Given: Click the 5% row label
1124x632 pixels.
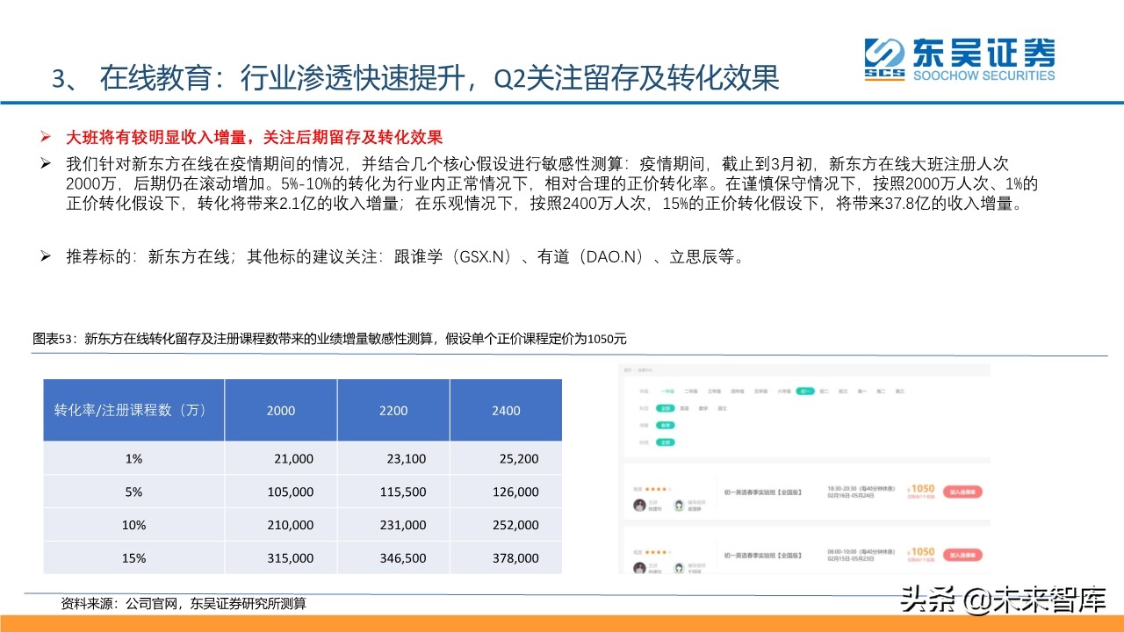Looking at the screenshot, I should tap(133, 492).
